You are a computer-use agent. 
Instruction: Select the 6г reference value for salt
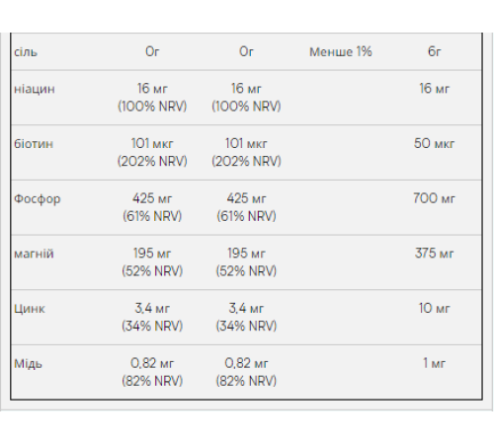[434, 52]
